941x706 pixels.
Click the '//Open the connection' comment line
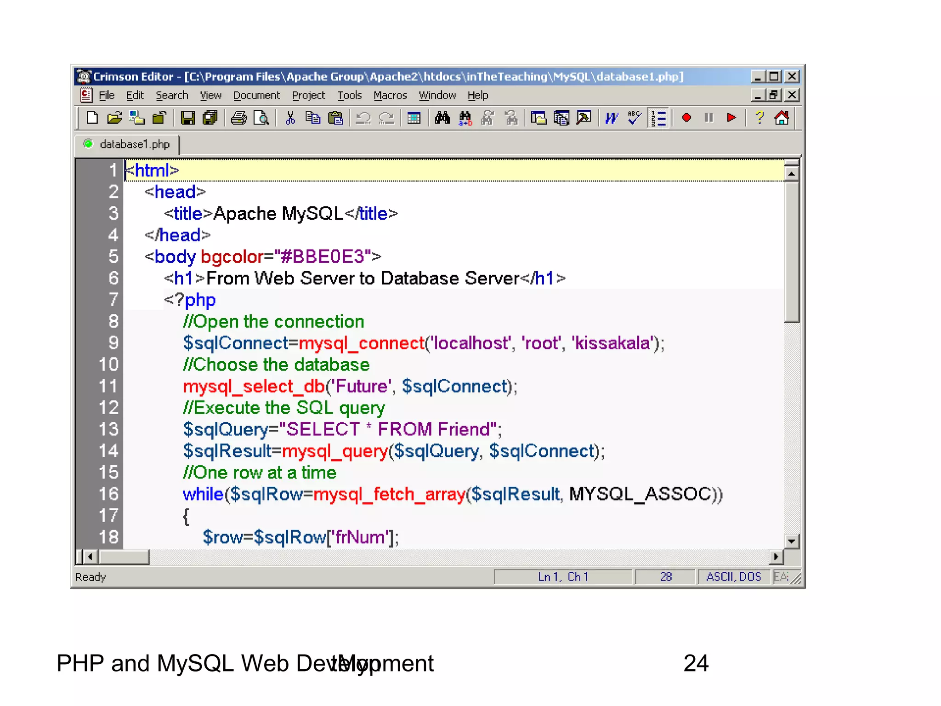click(x=273, y=322)
